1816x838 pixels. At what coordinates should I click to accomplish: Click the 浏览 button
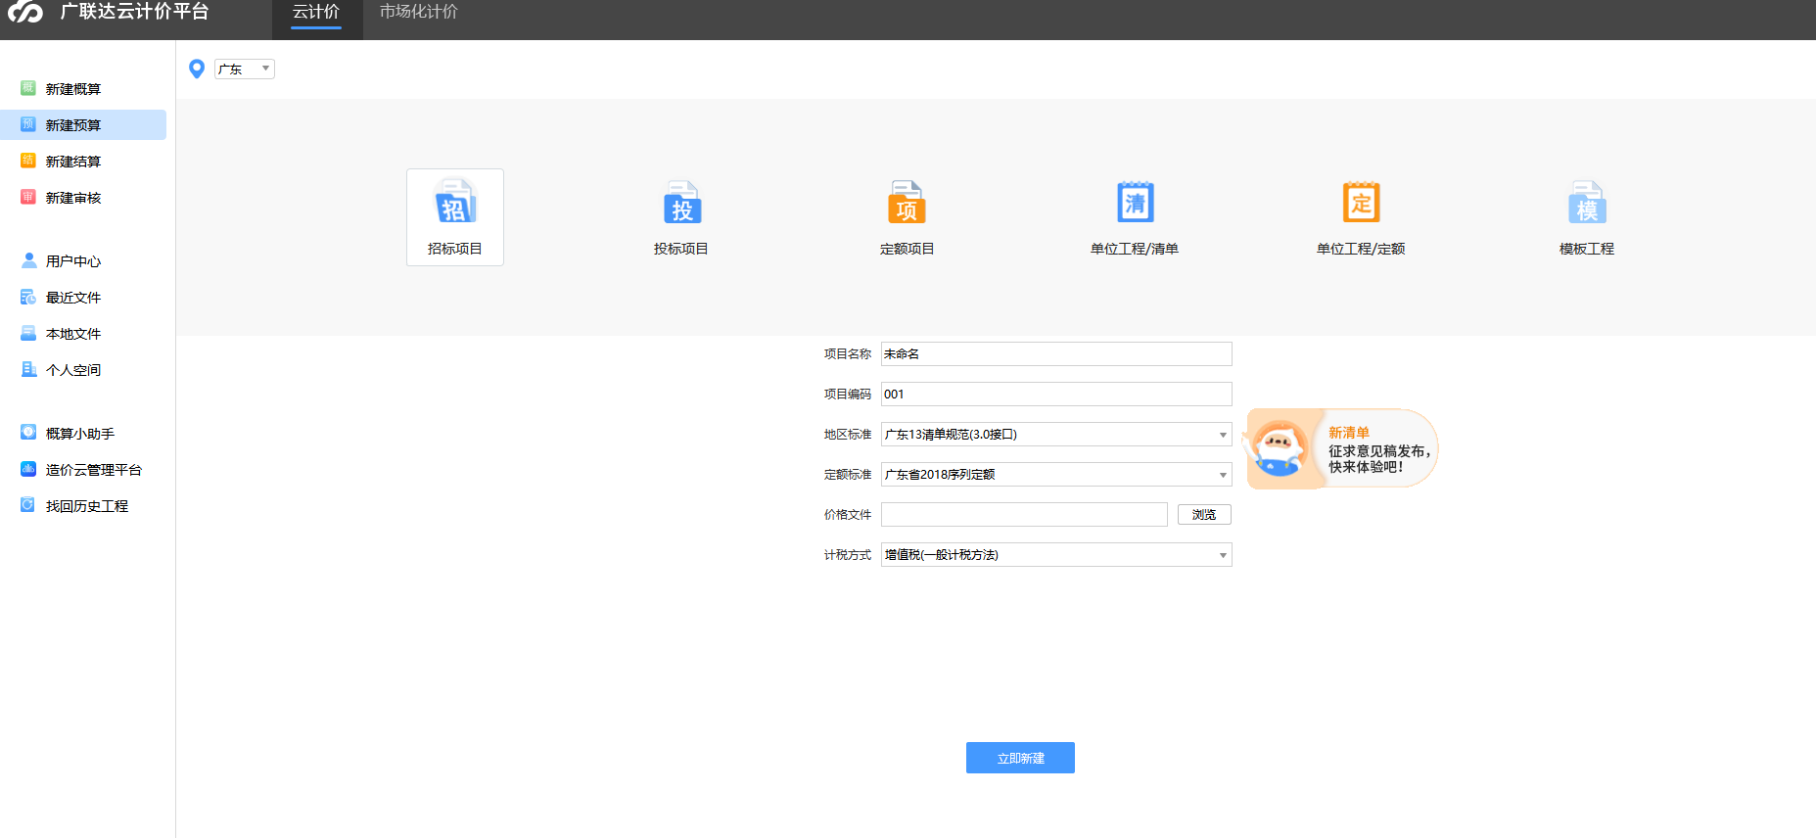tap(1204, 515)
